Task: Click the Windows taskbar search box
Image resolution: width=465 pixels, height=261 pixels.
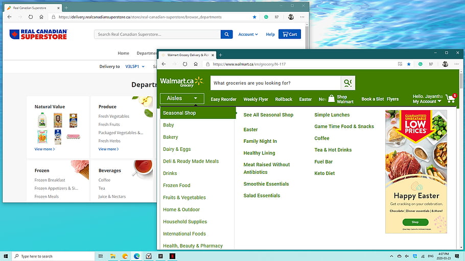Action: (x=53, y=256)
